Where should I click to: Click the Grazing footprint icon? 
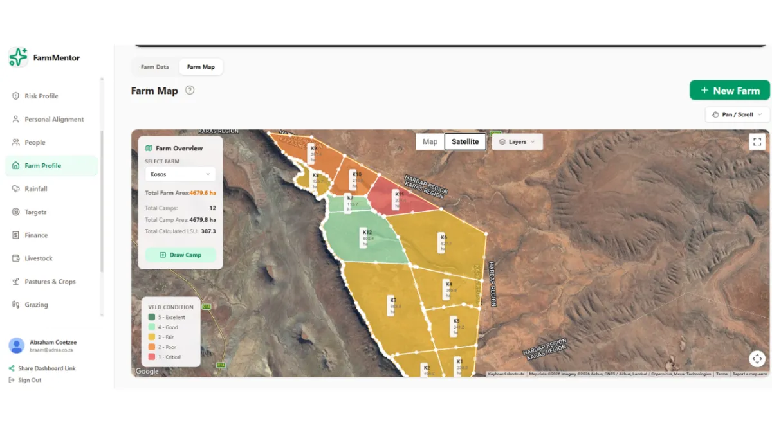pos(15,305)
